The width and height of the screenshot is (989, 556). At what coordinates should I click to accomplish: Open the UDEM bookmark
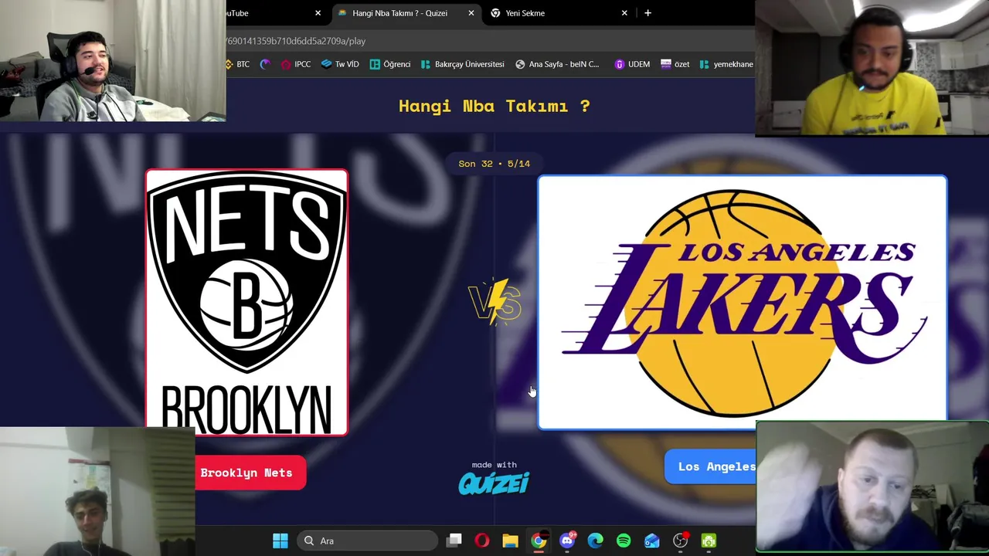[632, 64]
